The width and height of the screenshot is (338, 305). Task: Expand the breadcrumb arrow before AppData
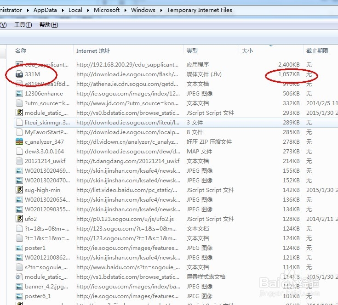tap(28, 10)
